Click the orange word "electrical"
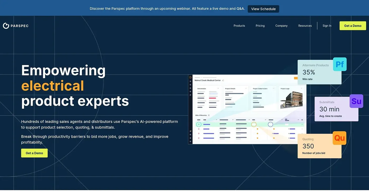 (52, 86)
